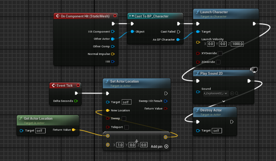
Task: Click Get Actor Location Return Value pin
Action: coord(74,130)
